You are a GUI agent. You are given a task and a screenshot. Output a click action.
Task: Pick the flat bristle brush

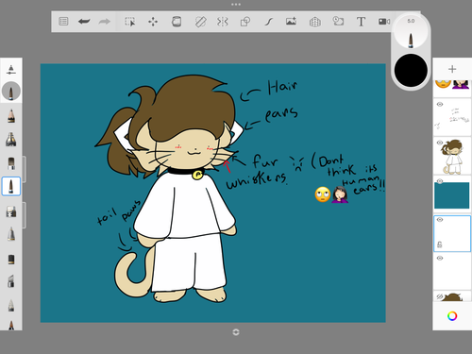(11, 163)
